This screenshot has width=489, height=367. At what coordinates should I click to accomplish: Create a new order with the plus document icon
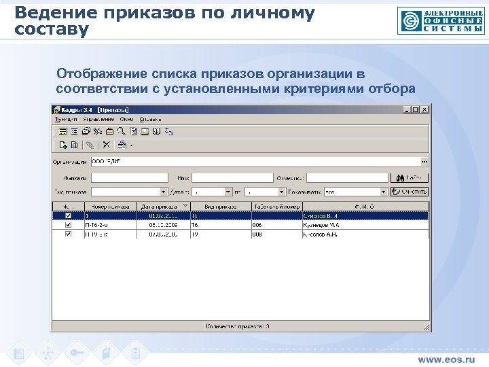click(x=63, y=145)
